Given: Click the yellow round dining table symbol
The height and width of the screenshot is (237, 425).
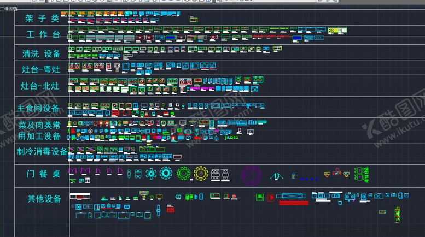Looking at the screenshot, I should [x=200, y=174].
